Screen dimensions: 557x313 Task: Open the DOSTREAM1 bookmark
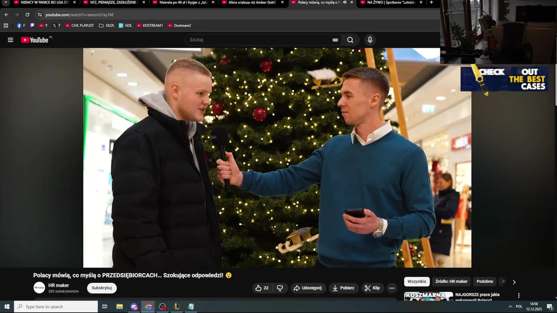[x=150, y=26]
